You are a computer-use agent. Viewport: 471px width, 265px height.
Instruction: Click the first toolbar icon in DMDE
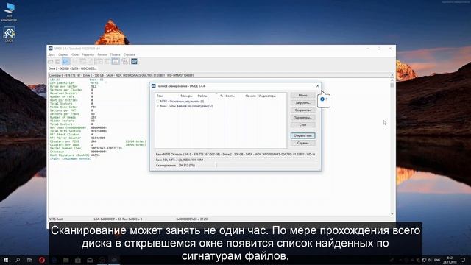click(x=51, y=62)
